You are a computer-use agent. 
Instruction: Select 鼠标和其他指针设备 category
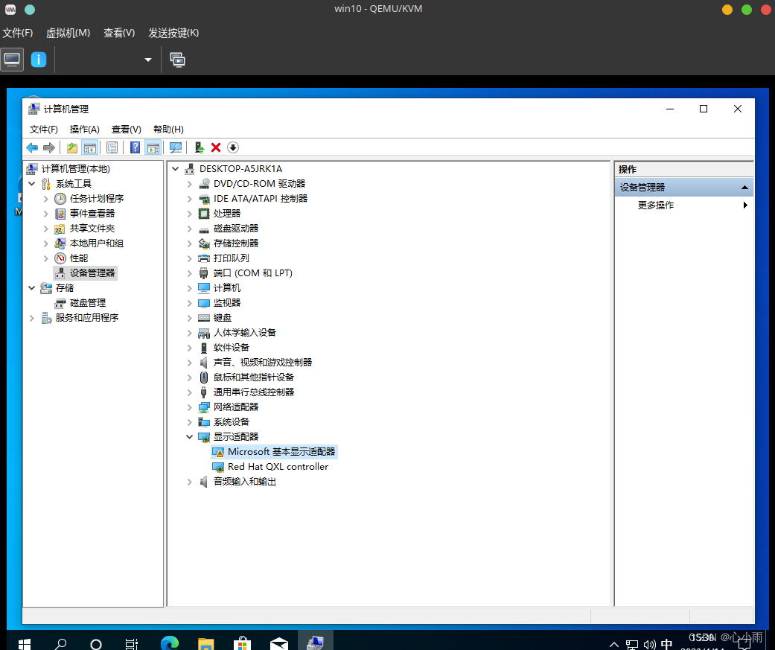tap(254, 377)
